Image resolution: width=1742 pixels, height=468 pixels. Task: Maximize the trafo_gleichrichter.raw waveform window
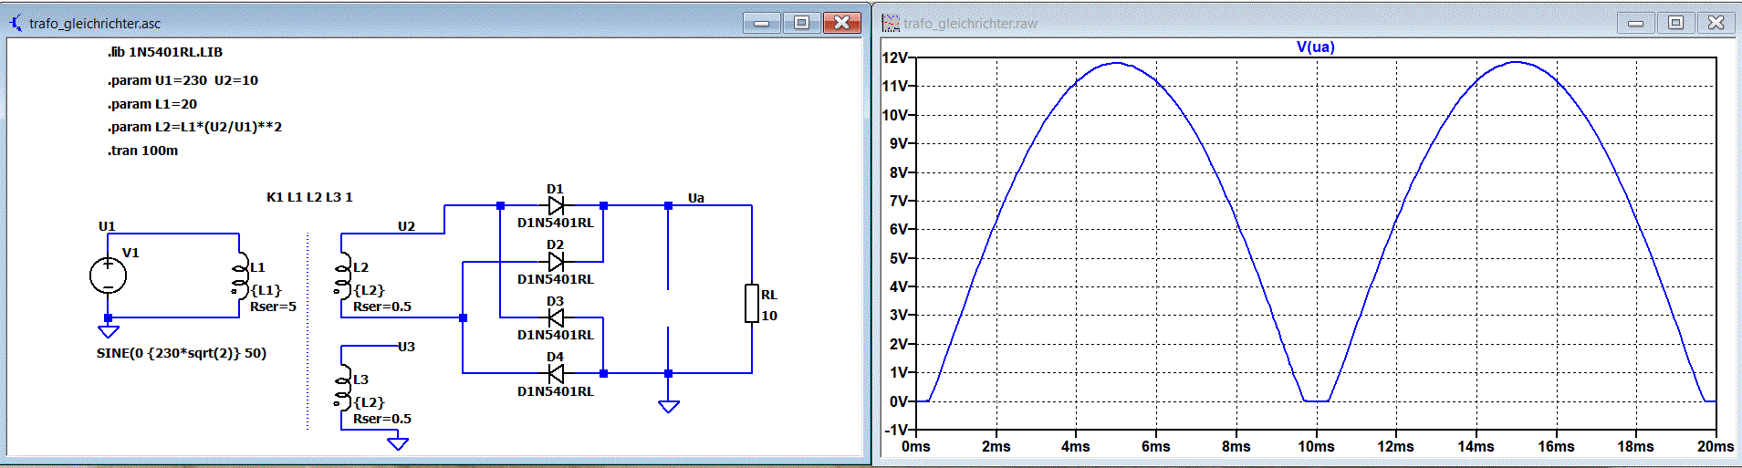click(1676, 23)
